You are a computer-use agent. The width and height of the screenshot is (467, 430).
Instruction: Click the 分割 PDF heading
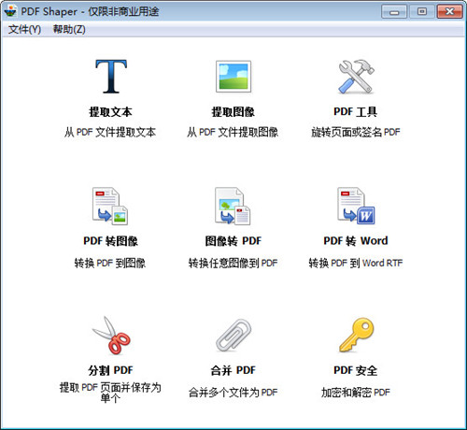[x=110, y=370]
